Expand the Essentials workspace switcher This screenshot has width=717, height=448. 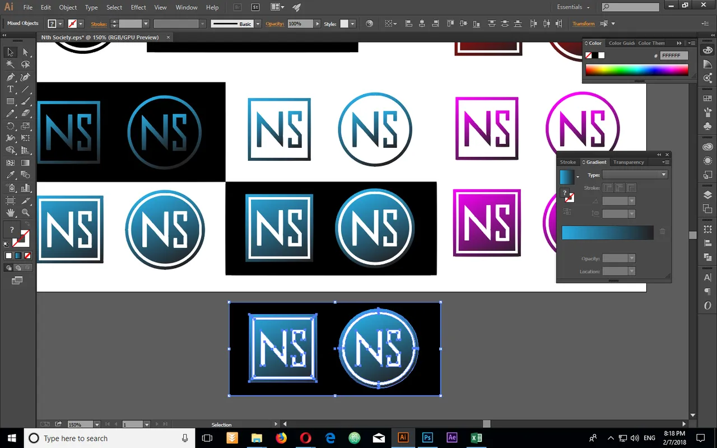(574, 7)
